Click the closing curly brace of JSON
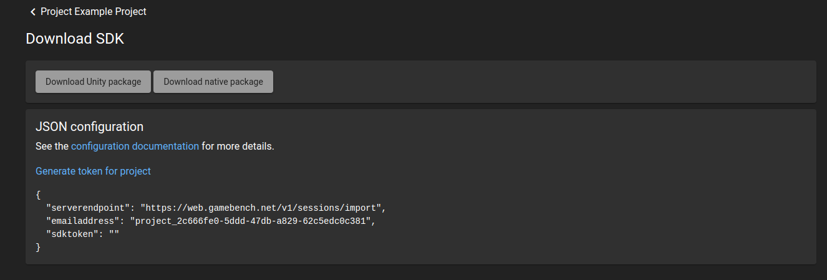Screen dimensions: 827x280 [38, 247]
